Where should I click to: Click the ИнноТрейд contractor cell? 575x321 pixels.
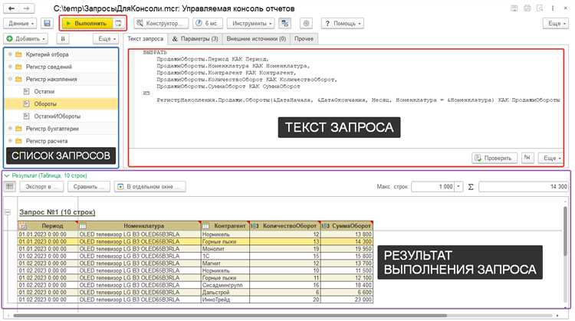[x=225, y=300]
